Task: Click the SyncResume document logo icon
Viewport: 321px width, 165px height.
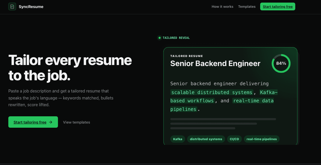Action: [12, 6]
